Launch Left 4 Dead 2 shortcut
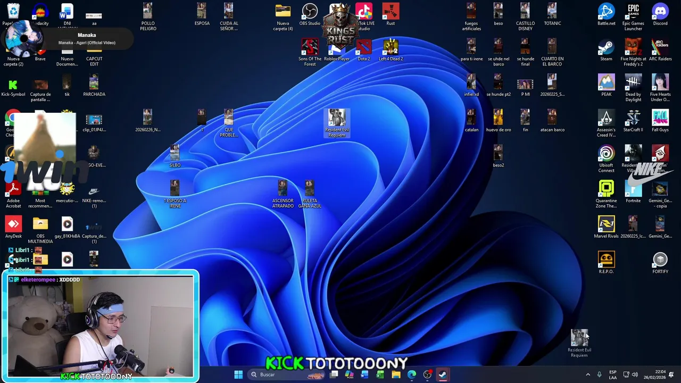This screenshot has width=681, height=383. 391,51
